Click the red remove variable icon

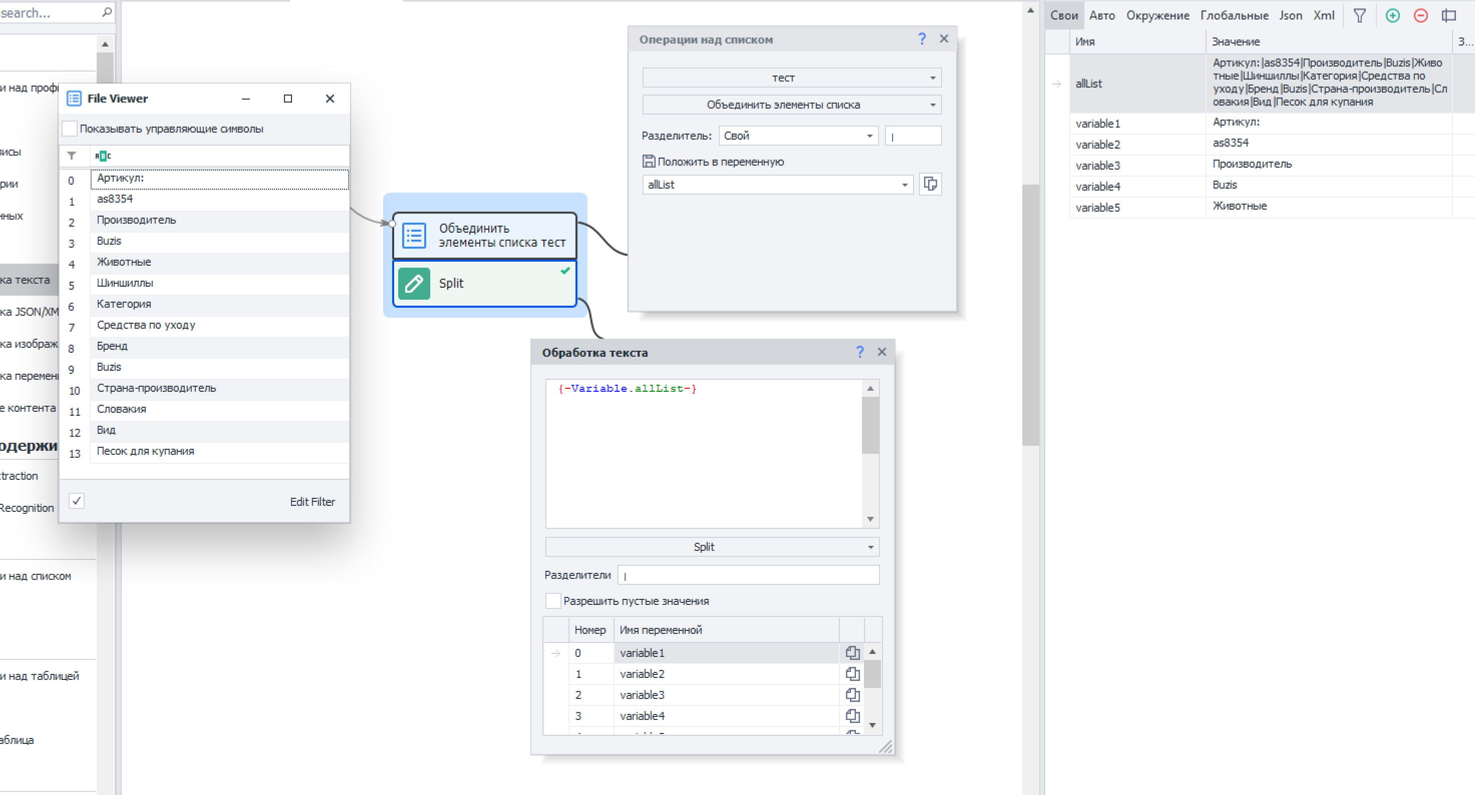point(1420,16)
